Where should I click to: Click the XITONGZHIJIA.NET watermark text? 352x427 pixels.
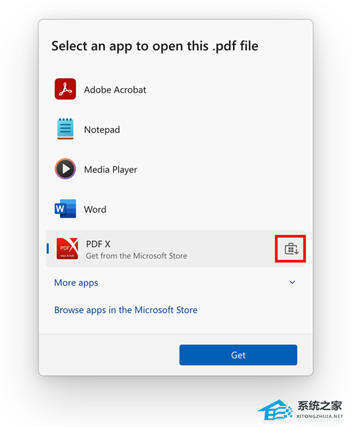320,416
